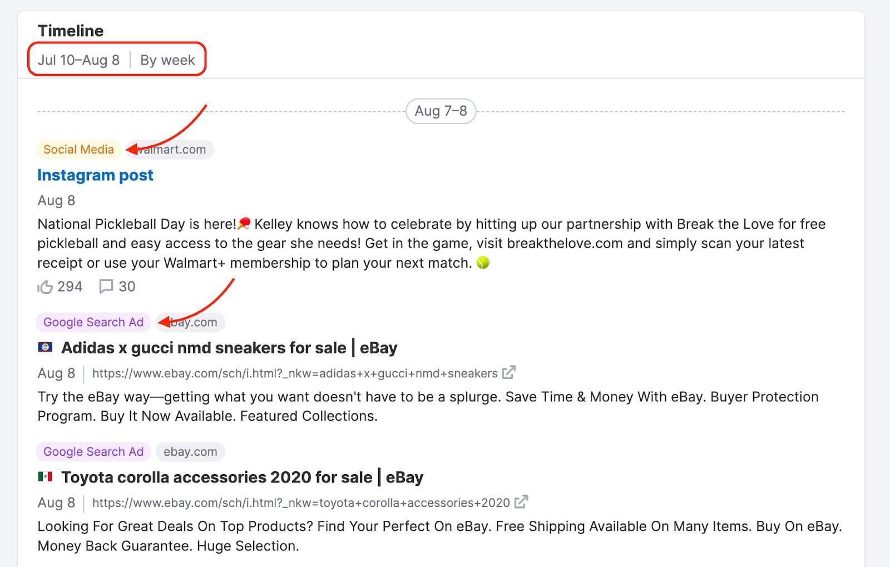Click the toyota corolla accessories eBay URL
The height and width of the screenshot is (567, 890).
tap(301, 502)
